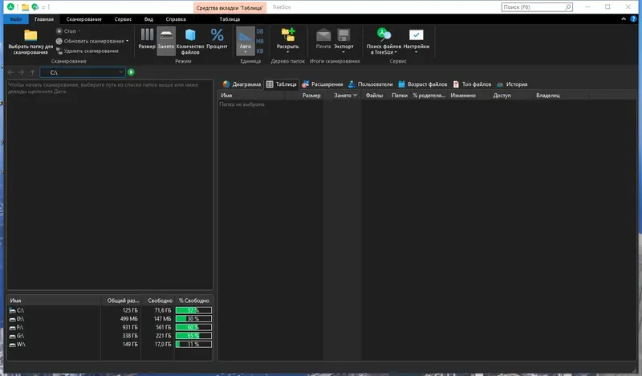
Task: Switch to the 'Сканирование' ribbon tab
Action: pos(84,19)
